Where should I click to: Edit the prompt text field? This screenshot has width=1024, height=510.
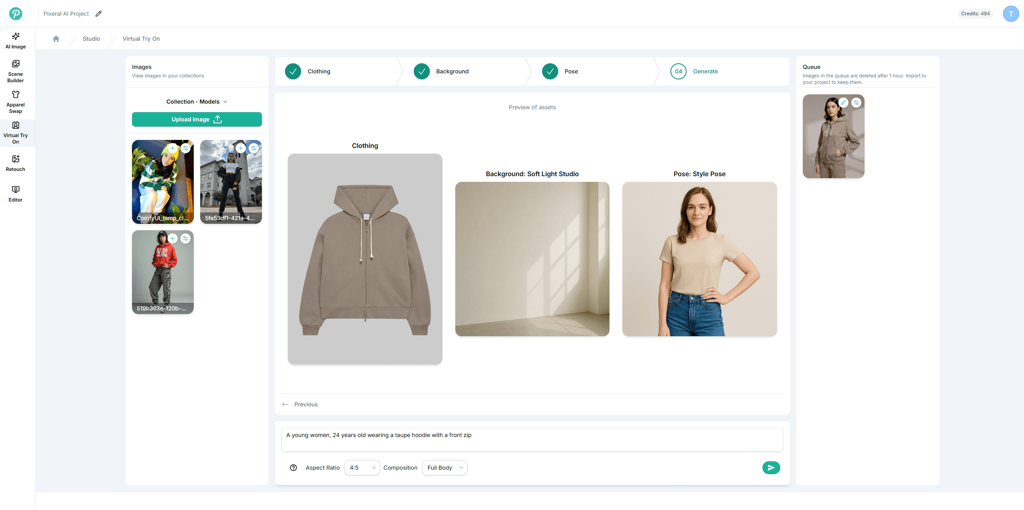[532, 439]
